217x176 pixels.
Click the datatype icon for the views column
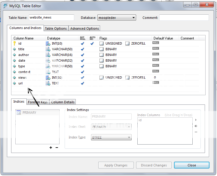[48, 78]
